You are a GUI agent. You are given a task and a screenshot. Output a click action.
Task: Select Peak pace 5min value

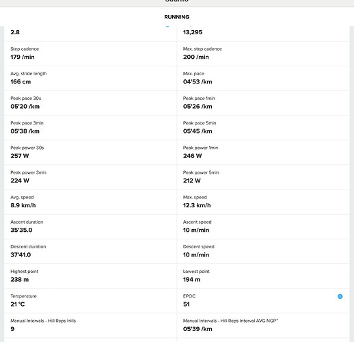point(198,131)
